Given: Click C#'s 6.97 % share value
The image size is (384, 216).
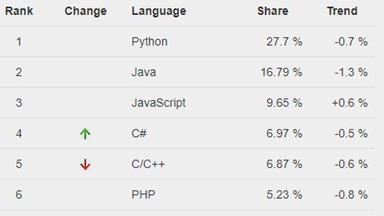Looking at the screenshot, I should [x=284, y=133].
